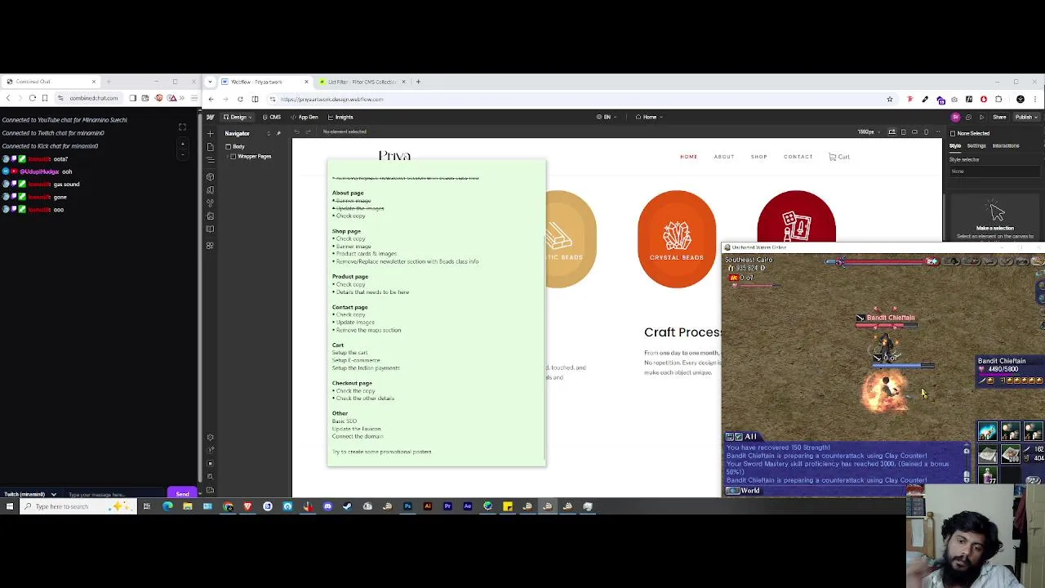Image resolution: width=1045 pixels, height=588 pixels.
Task: Click the HOME nav link
Action: pyautogui.click(x=688, y=157)
